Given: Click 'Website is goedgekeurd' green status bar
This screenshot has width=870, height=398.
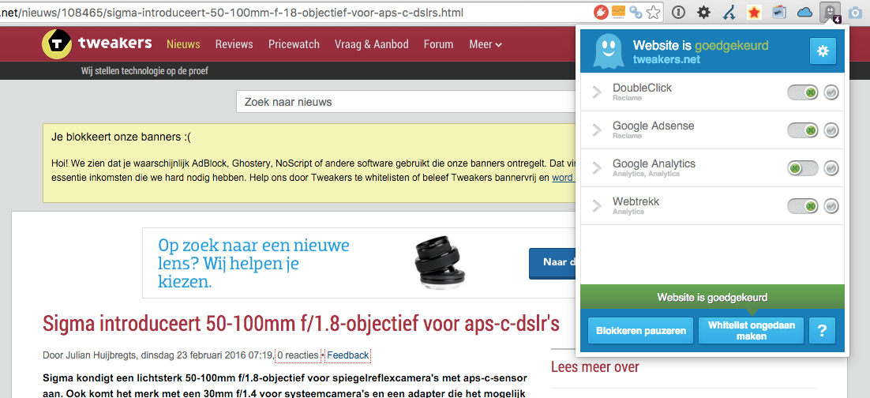Looking at the screenshot, I should click(x=712, y=297).
